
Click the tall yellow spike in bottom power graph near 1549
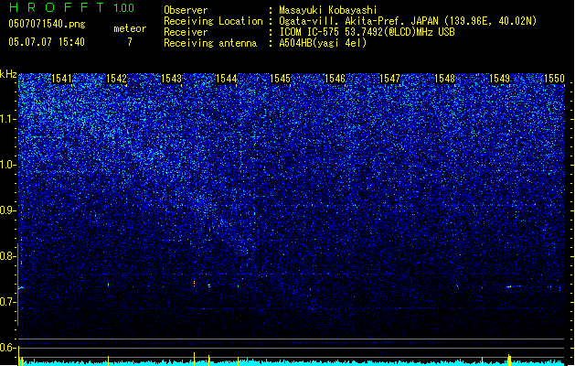click(x=509, y=360)
